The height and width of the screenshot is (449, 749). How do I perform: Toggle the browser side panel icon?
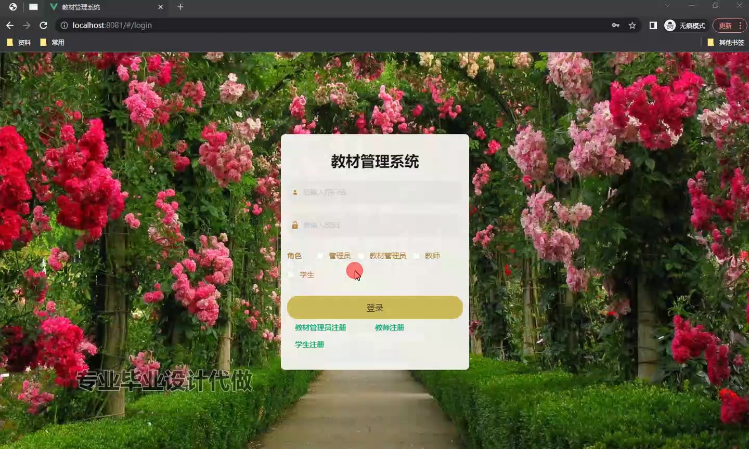[653, 25]
